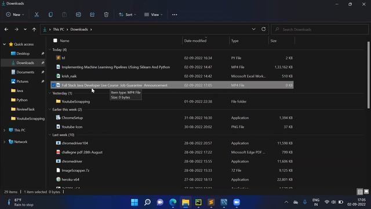Screen dimensions: 371x209
Task: Open recent locations dropdown arrow
Action: tap(25, 30)
